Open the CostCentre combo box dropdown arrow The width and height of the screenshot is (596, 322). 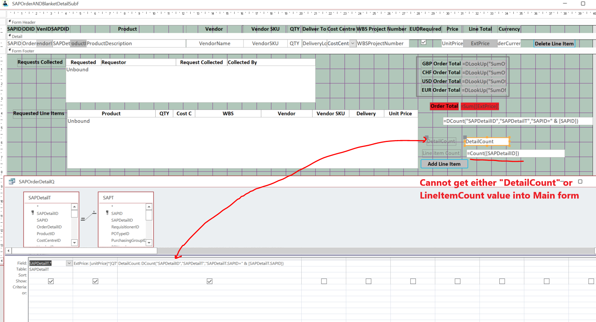[x=353, y=43]
